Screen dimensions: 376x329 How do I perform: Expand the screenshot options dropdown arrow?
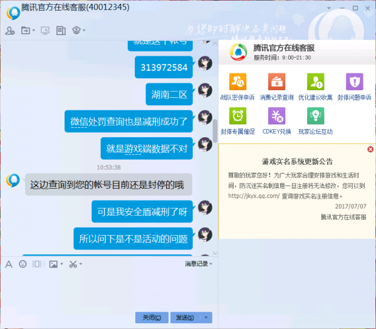point(81,264)
